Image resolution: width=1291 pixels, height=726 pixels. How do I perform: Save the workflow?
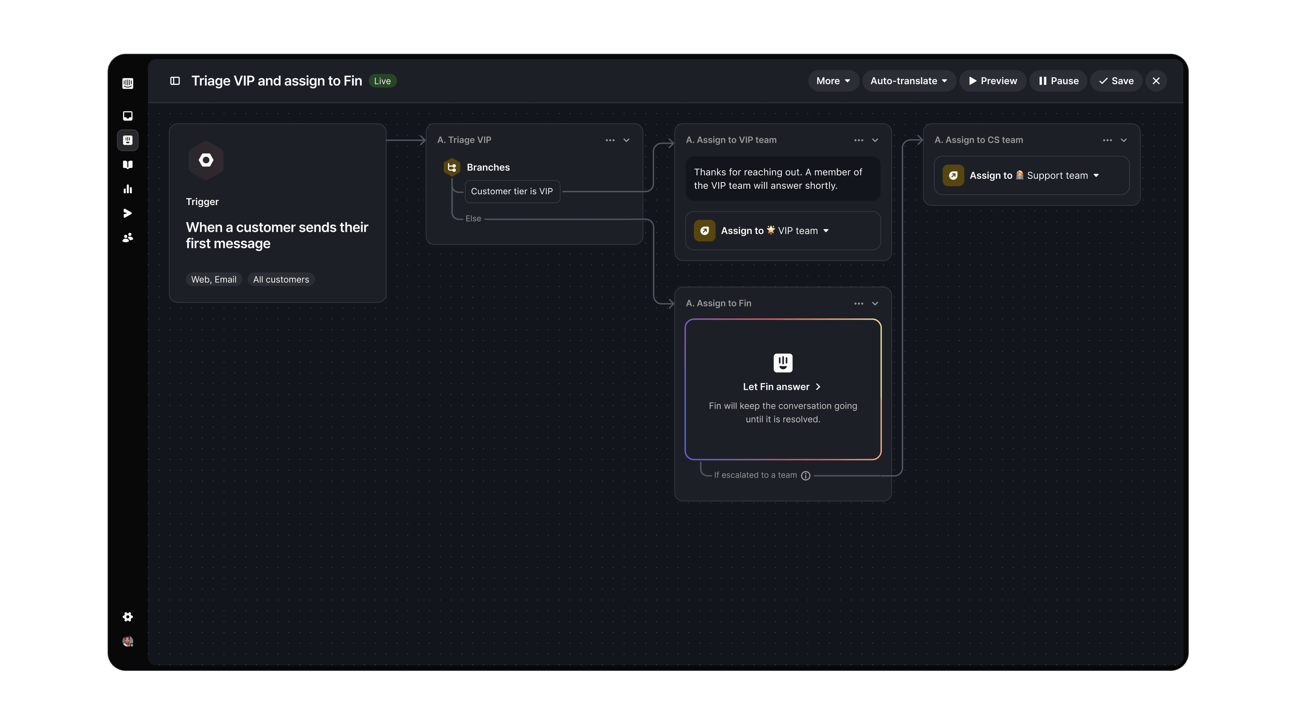tap(1116, 81)
